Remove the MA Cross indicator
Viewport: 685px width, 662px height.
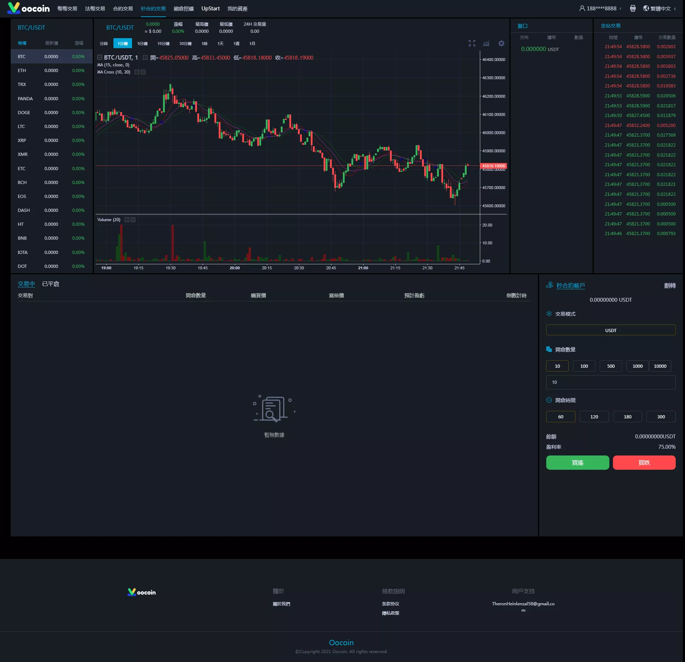(143, 72)
